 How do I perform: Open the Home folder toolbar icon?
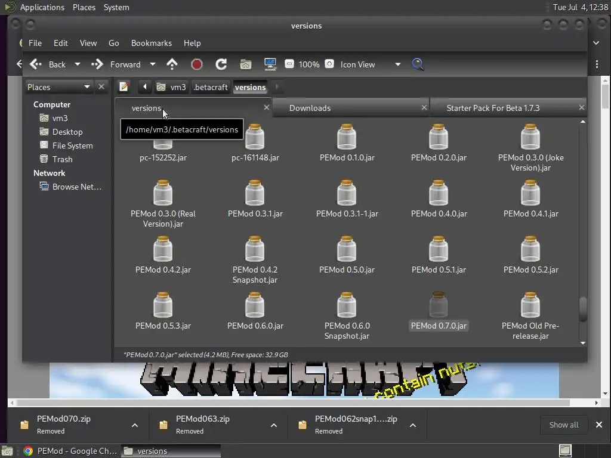[245, 64]
